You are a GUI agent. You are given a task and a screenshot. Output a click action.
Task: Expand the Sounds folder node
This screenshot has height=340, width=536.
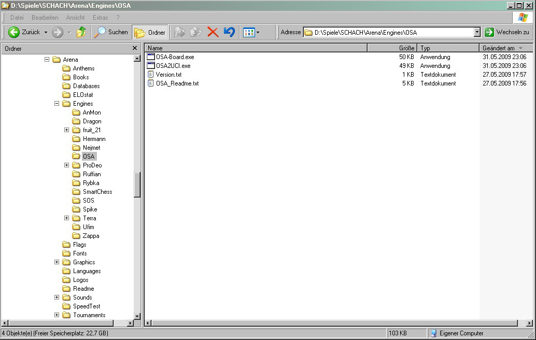tap(57, 297)
